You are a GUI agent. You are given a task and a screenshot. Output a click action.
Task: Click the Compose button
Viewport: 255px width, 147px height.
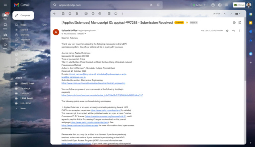[x=23, y=15]
